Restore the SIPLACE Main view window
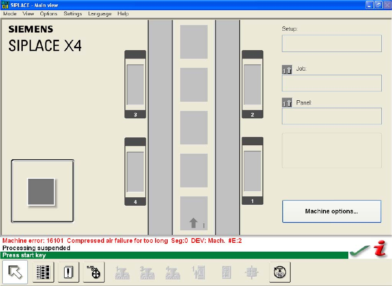This screenshot has height=286, width=392. click(379, 5)
